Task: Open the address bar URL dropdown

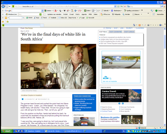Action: click(115, 7)
